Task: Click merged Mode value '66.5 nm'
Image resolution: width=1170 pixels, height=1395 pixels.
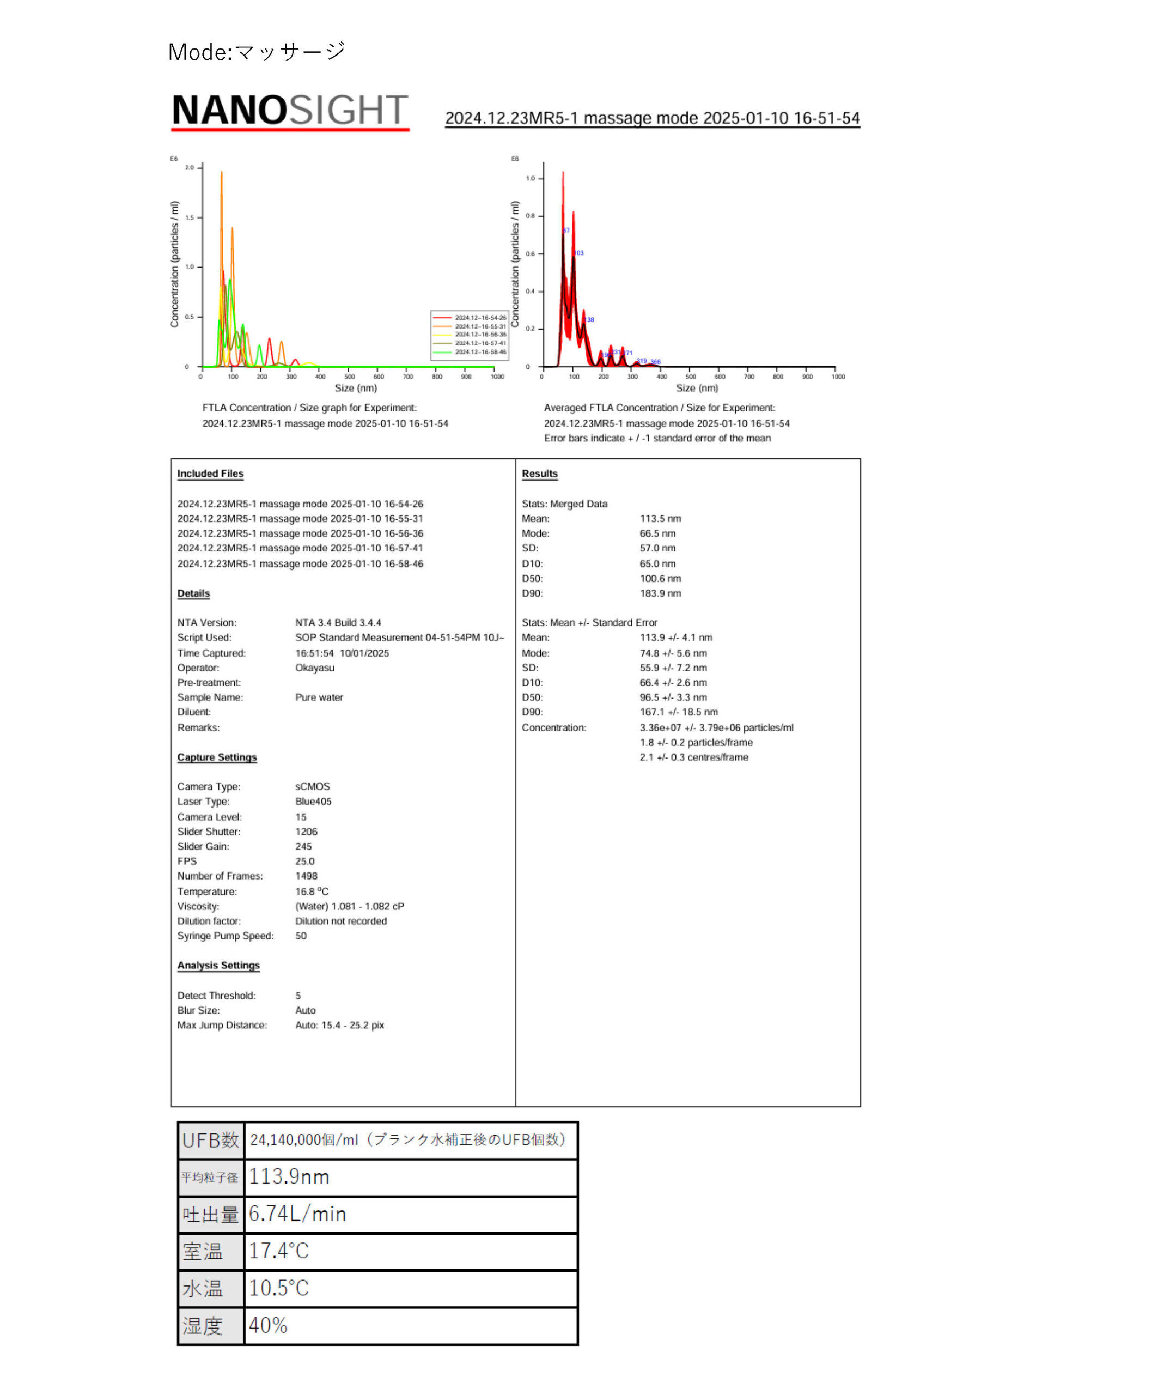Action: (657, 533)
